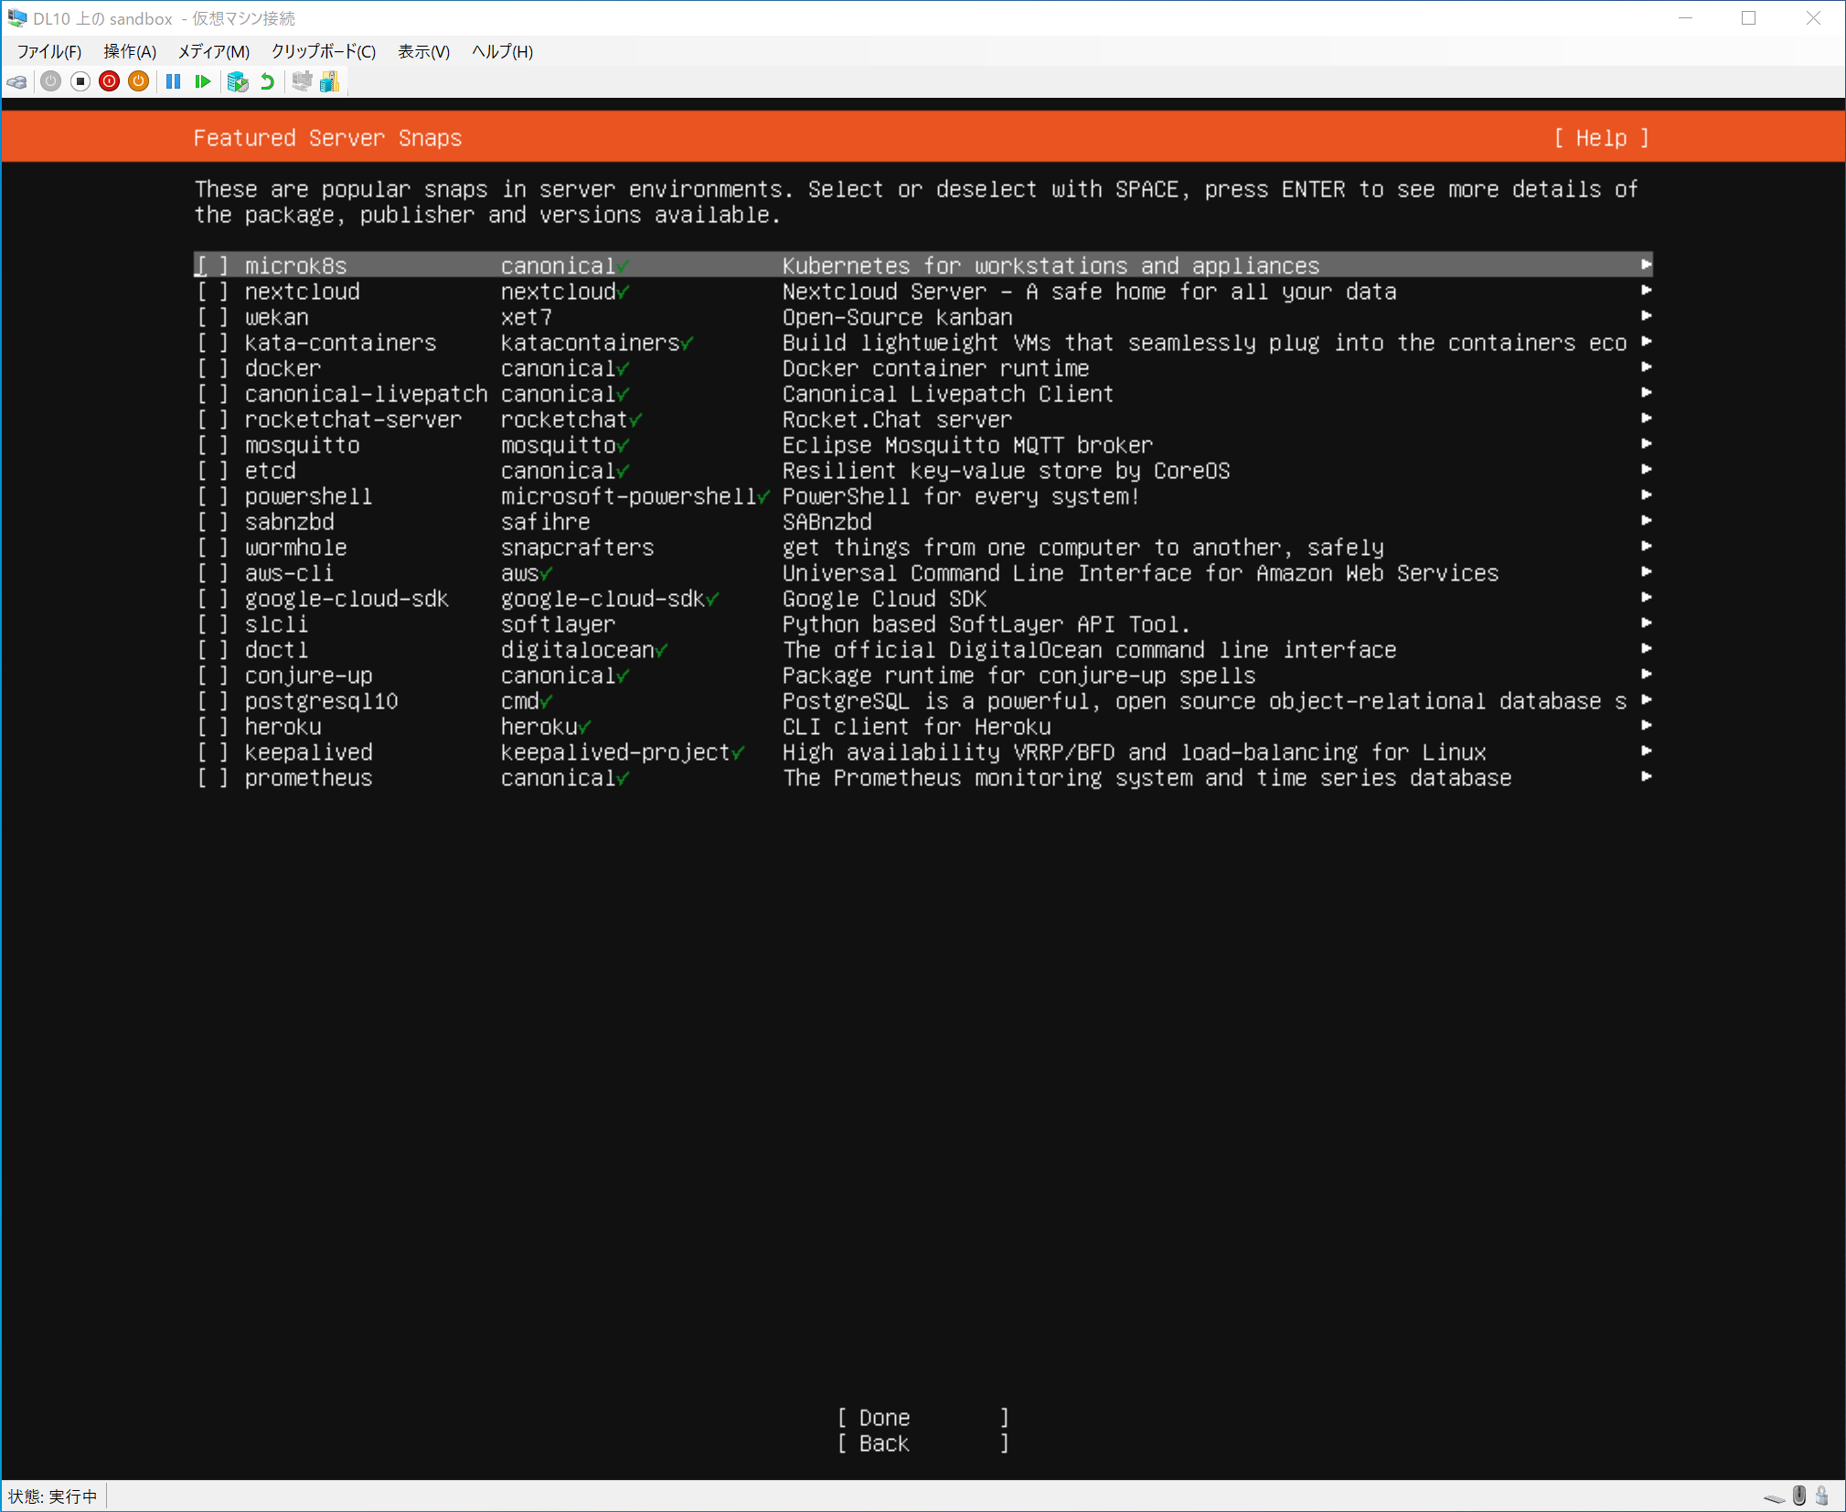Toggle the aws-cli snap checkbox
Viewport: 1846px width, 1512px height.
[x=212, y=573]
